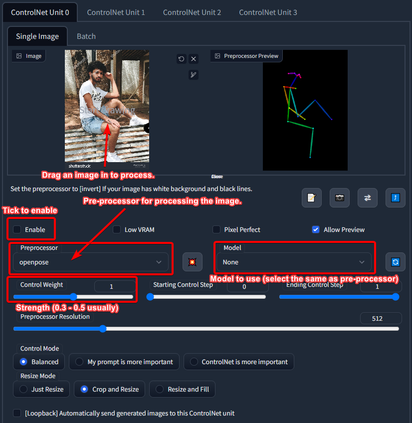Image resolution: width=412 pixels, height=423 pixels.
Task: Uncheck the Allow Preview checkbox
Action: 315,229
